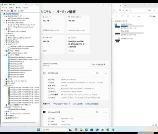The height and width of the screenshot is (134, 158).
Task: Toggle the 詳細 pane button in Explorer
Action: click(152, 16)
